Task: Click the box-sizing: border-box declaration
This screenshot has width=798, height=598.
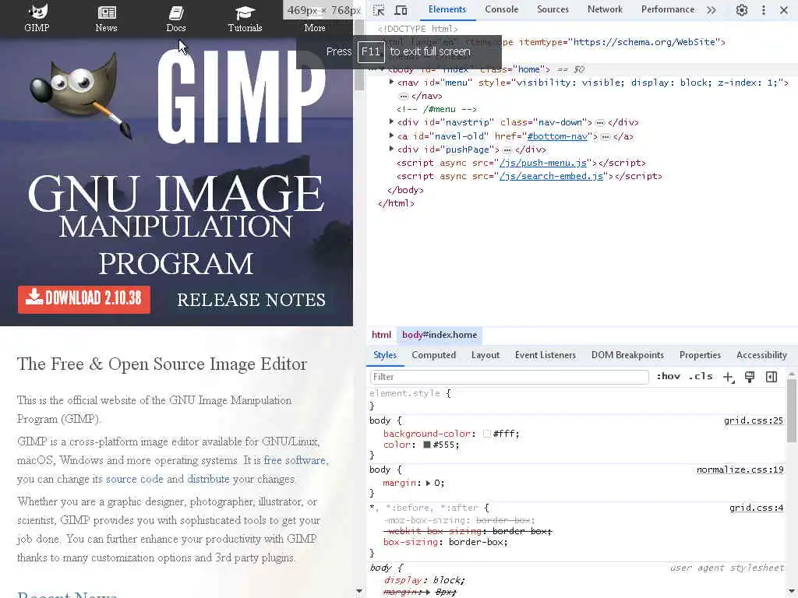Action: (445, 542)
